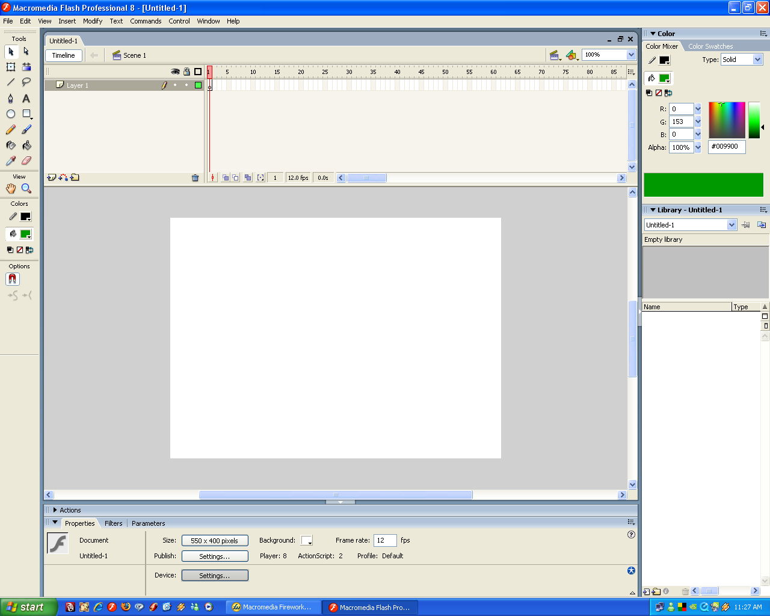The image size is (770, 616).
Task: Select the Pen tool
Action: (10, 99)
